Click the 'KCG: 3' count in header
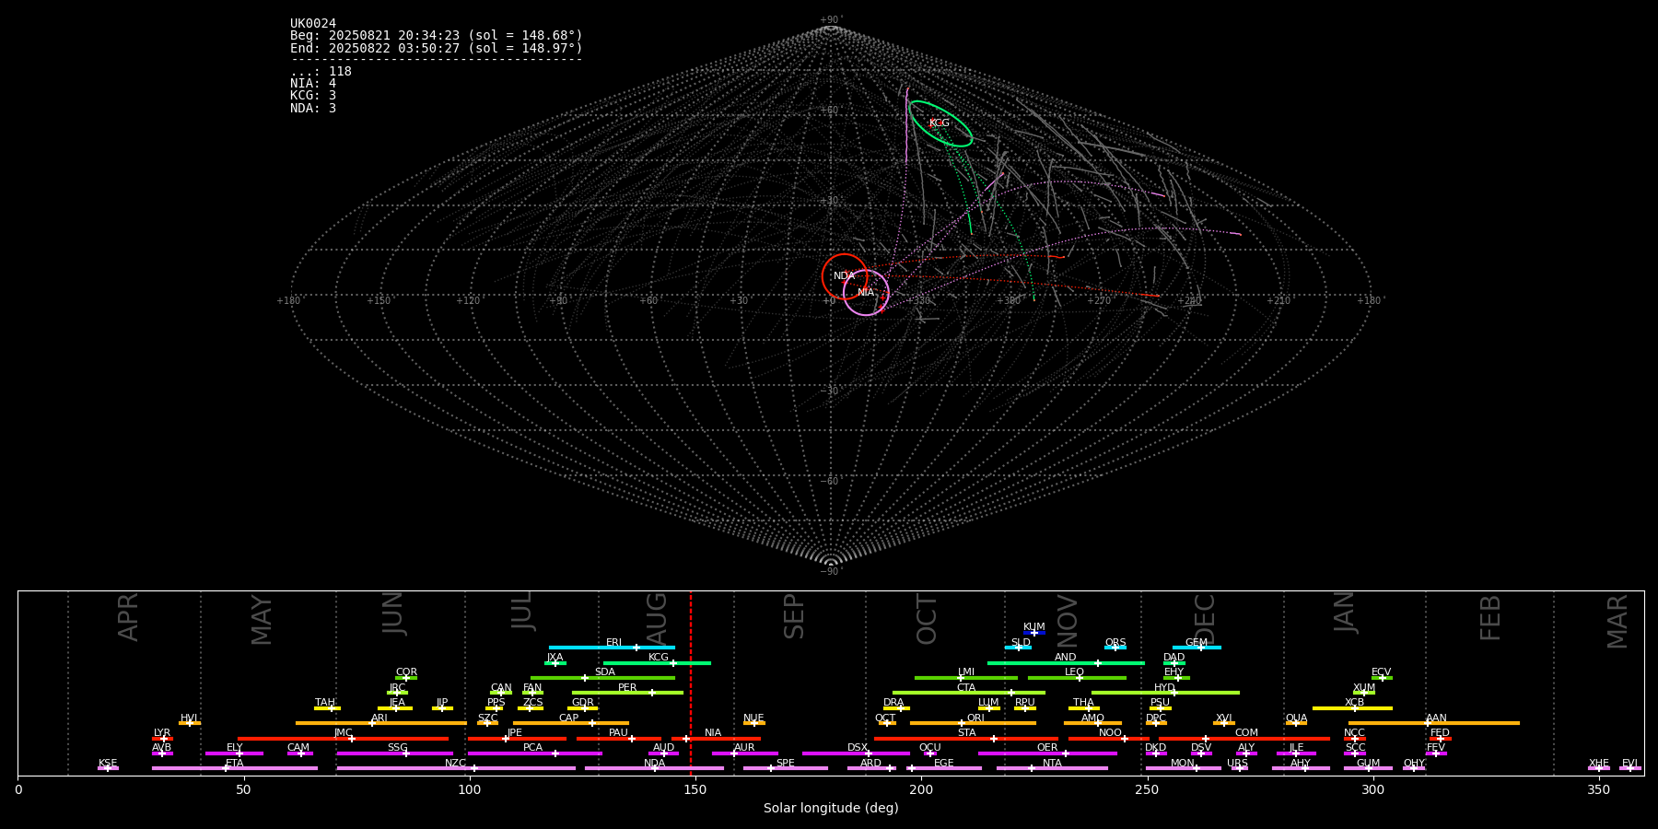 pyautogui.click(x=313, y=96)
